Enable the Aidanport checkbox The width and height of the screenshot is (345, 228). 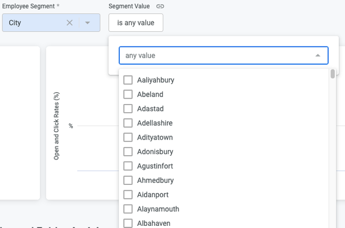pos(128,195)
